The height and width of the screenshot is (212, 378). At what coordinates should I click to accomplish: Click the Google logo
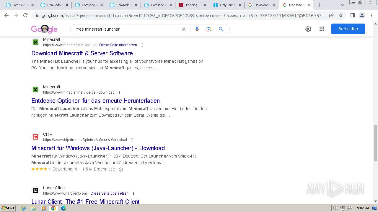click(44, 29)
